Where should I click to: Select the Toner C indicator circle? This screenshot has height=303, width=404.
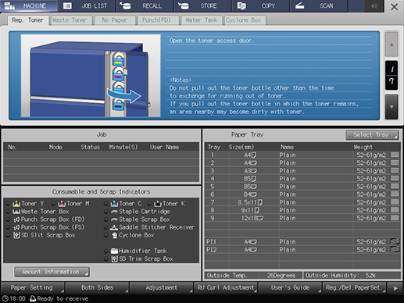[106, 204]
